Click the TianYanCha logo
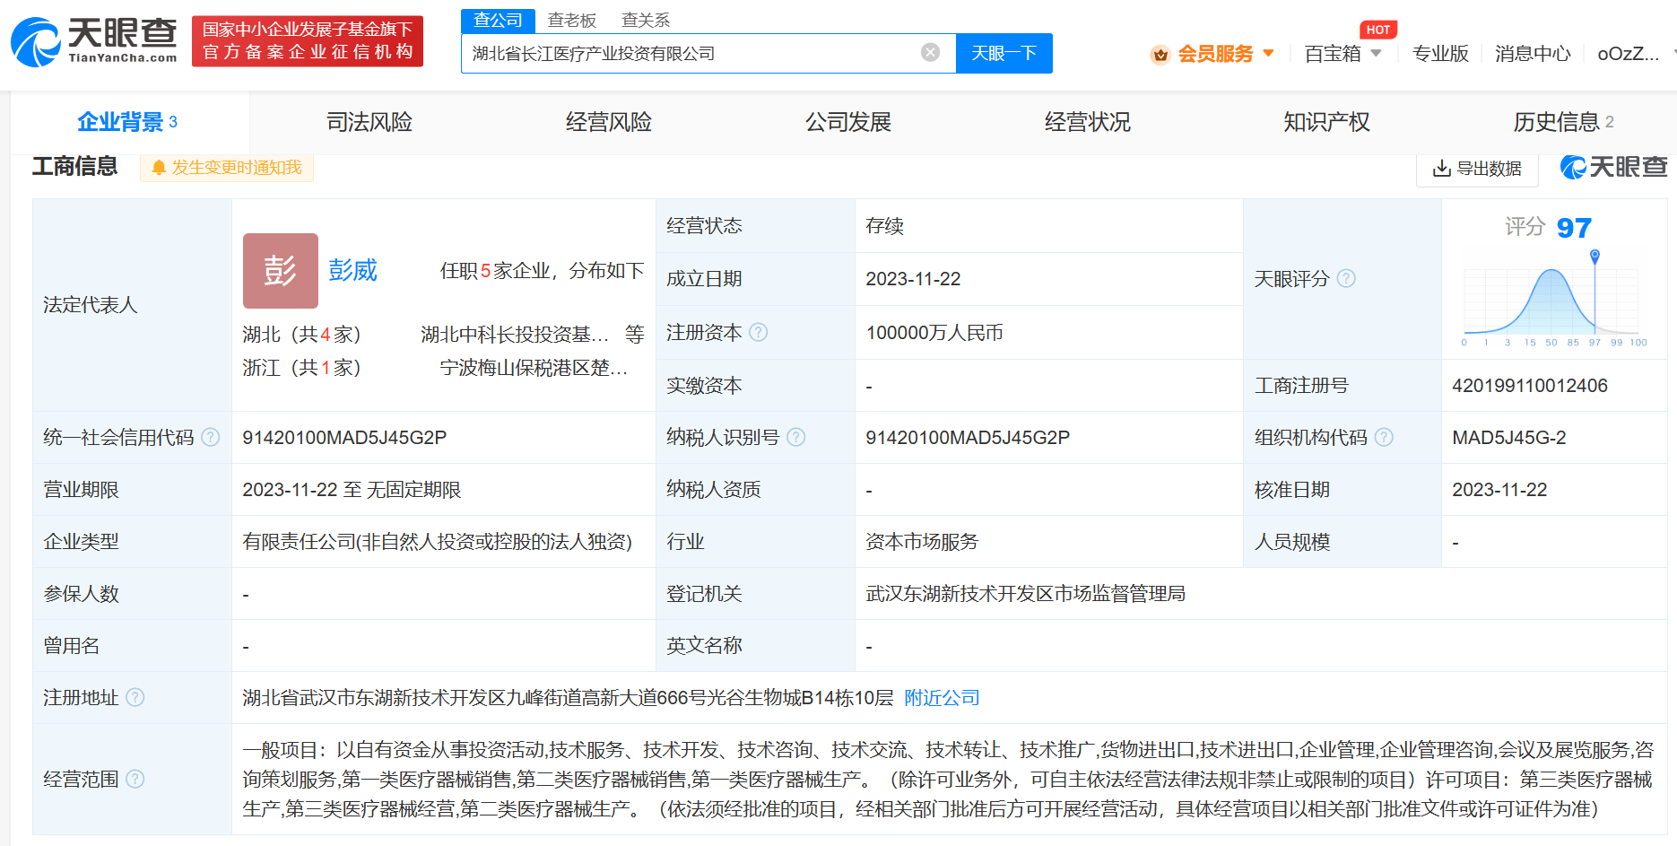The width and height of the screenshot is (1677, 846). pyautogui.click(x=94, y=41)
